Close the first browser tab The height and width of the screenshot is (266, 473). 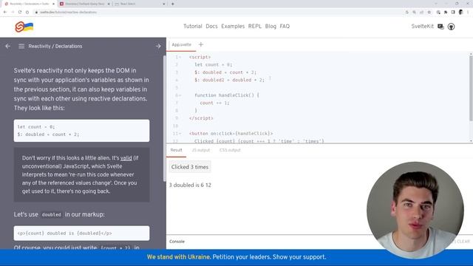[x=53, y=4]
